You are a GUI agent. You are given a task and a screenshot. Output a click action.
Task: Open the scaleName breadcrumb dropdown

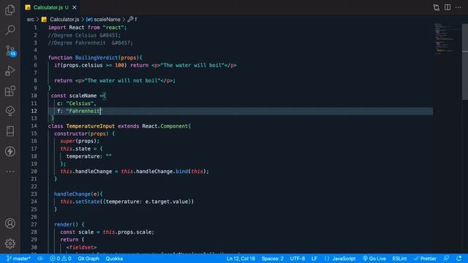tap(103, 20)
